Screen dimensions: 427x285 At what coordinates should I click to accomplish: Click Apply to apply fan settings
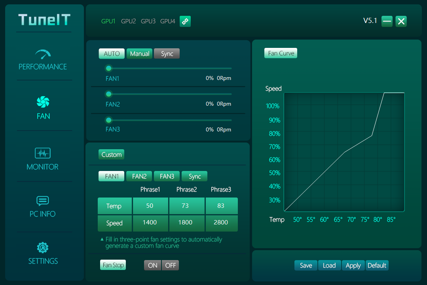tap(353, 265)
